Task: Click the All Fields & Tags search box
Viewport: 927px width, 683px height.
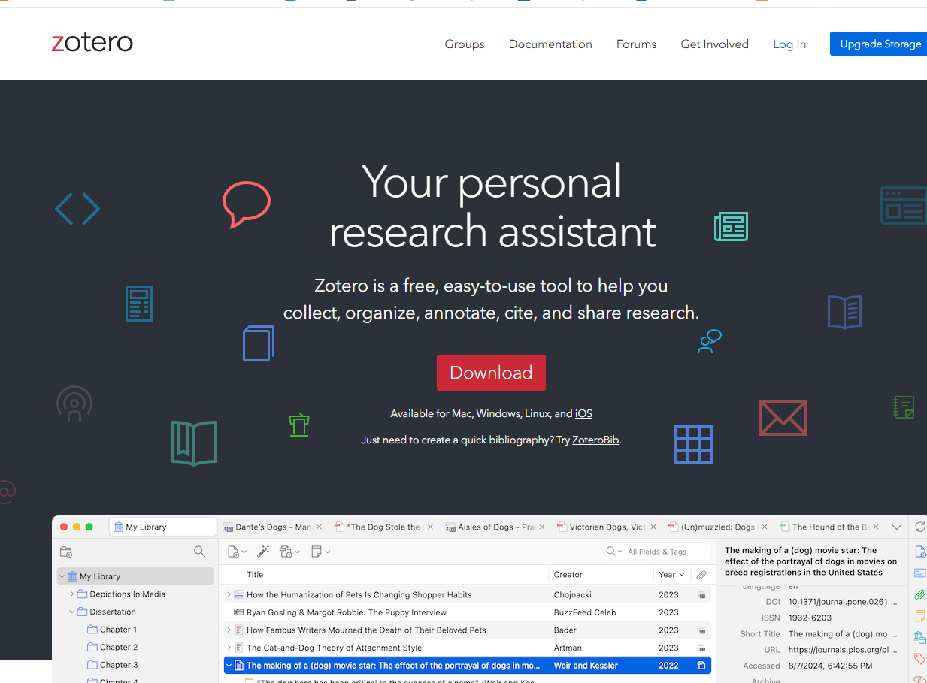Action: 657,552
